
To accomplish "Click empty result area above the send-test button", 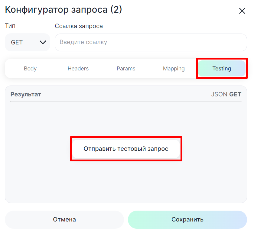I will (126, 118).
